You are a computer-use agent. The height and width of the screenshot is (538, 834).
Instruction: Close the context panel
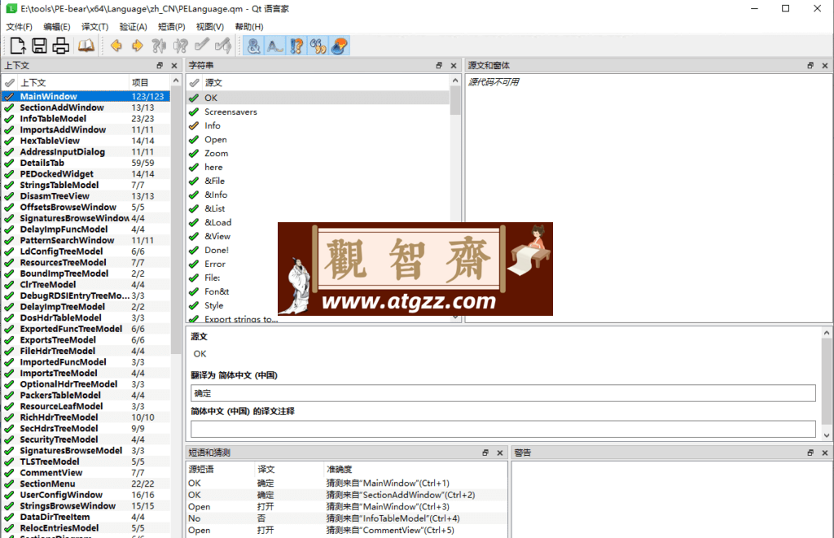pyautogui.click(x=174, y=65)
